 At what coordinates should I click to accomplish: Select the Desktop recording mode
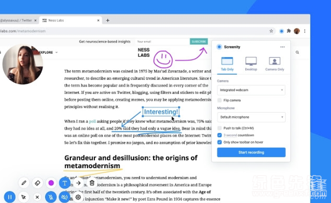pos(251,64)
